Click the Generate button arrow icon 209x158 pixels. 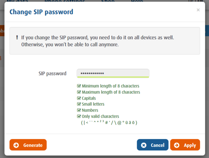[16, 145]
